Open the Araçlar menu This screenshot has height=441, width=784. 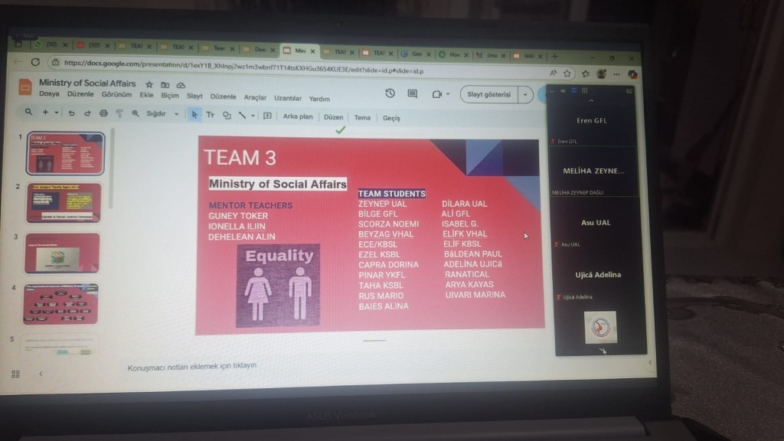pos(255,97)
